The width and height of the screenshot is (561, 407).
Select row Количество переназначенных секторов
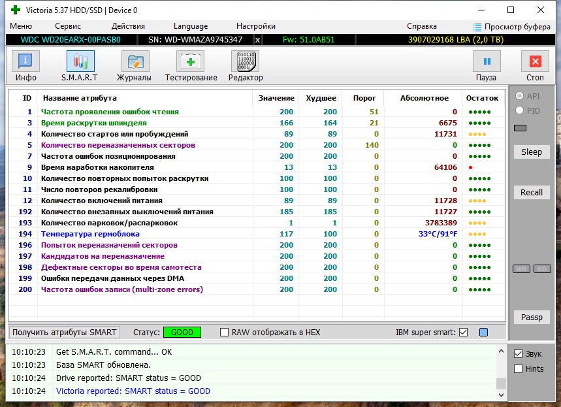257,145
